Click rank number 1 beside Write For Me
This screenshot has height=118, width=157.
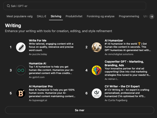[11, 47]
